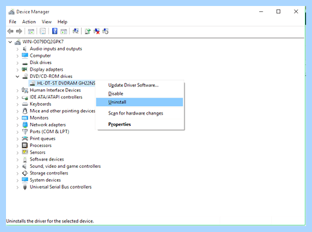This screenshot has height=232, width=312.
Task: Close the Device Manager window
Action: point(296,11)
